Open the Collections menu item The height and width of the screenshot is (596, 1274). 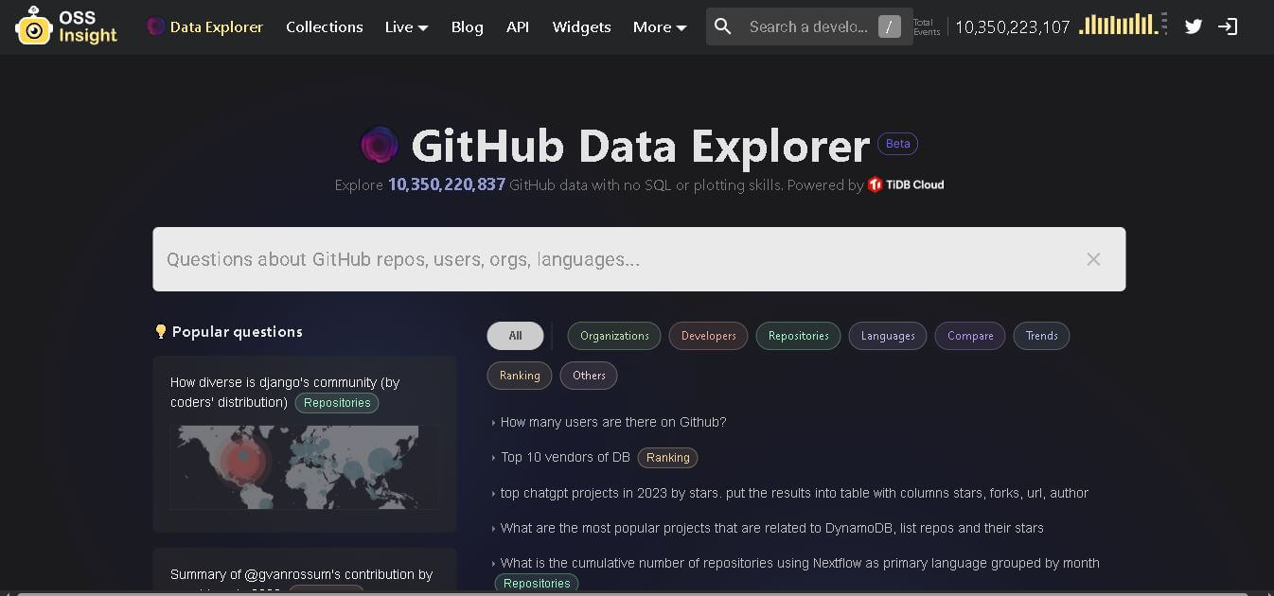[324, 26]
